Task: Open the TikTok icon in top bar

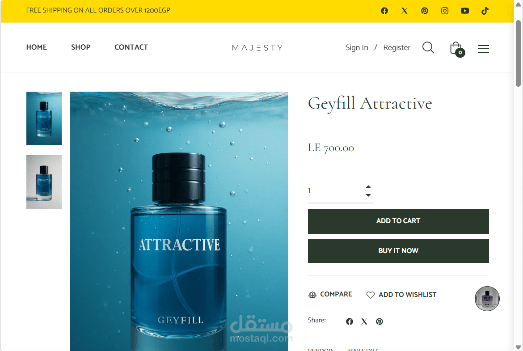Action: (485, 11)
